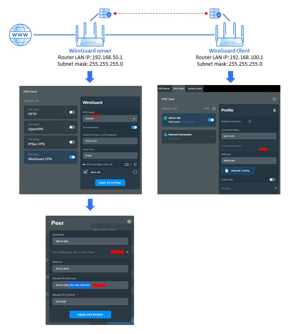Screen dimensions: 296x334
Task: Disable the WireGuard VPN server switch
Action: [72, 157]
